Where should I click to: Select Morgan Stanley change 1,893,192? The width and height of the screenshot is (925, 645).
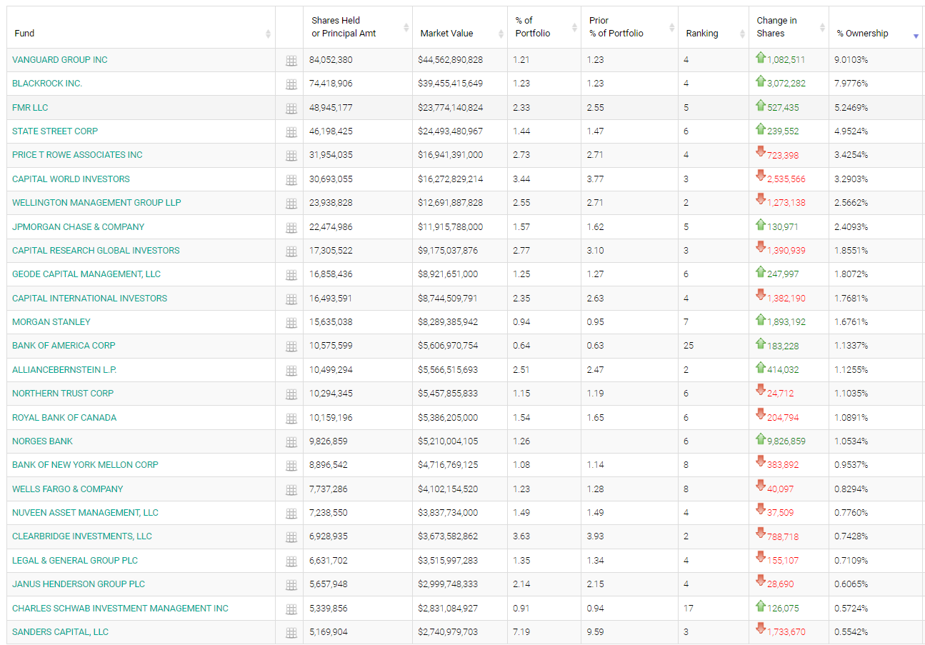click(786, 322)
